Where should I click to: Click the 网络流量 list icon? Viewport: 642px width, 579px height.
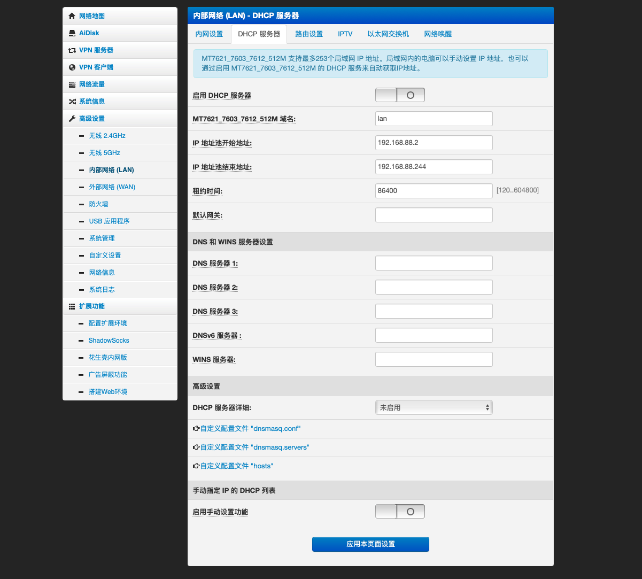(x=72, y=84)
